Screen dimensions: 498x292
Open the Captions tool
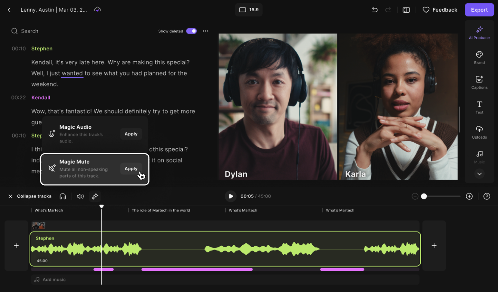(479, 82)
